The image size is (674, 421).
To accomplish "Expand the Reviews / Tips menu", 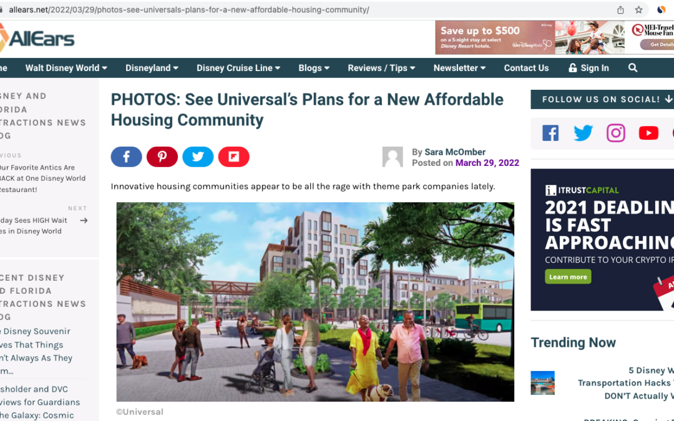I will 382,68.
